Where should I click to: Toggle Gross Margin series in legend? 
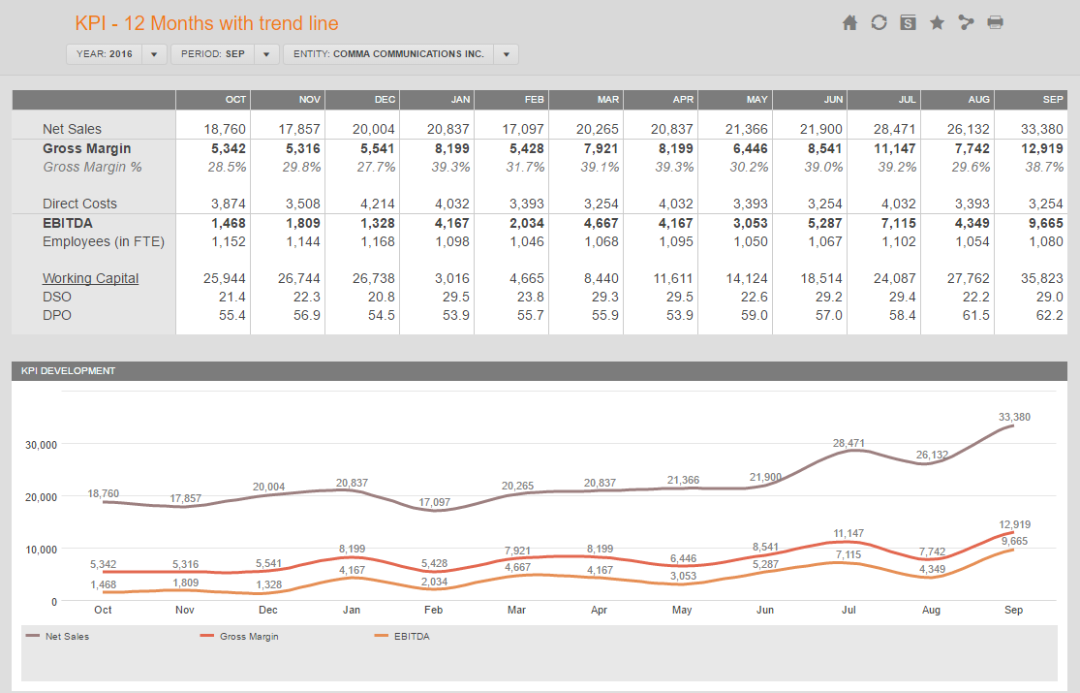(x=239, y=637)
